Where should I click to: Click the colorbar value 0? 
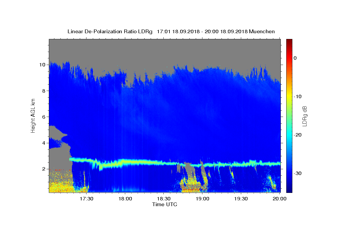295,58
